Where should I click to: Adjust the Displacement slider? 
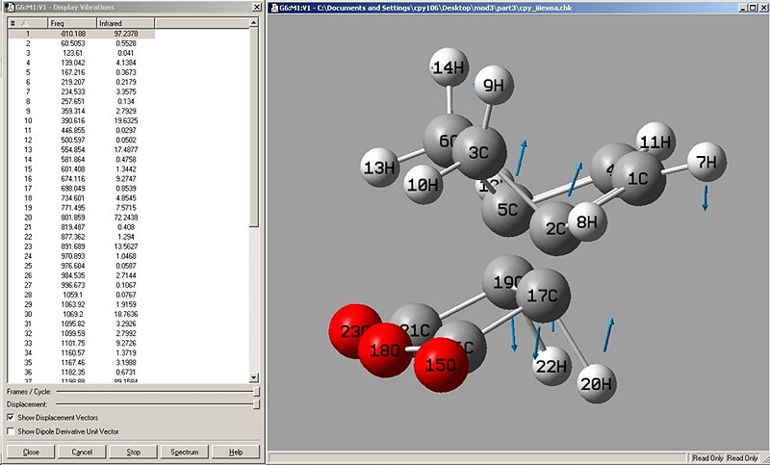[x=256, y=404]
